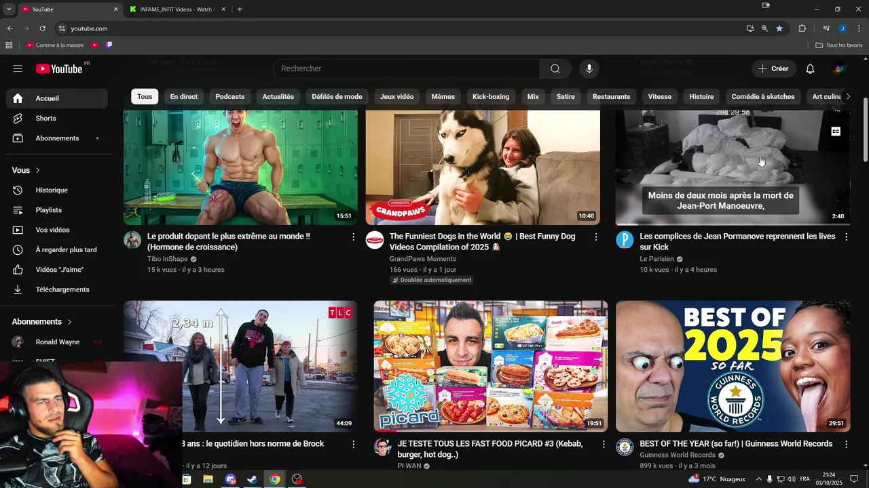This screenshot has height=488, width=869.
Task: Select the Comédie à sketches chip
Action: (763, 96)
